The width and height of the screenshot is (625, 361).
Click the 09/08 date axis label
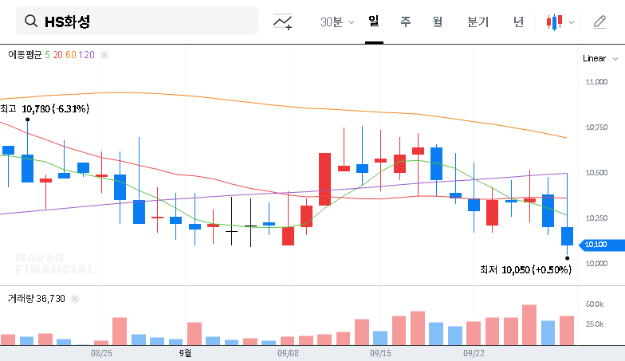(x=288, y=353)
